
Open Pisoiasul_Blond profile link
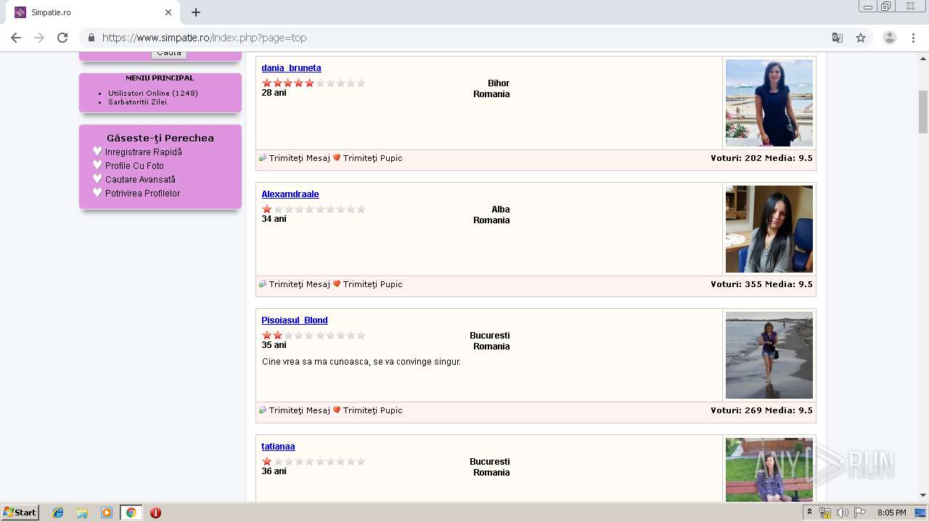(x=295, y=320)
